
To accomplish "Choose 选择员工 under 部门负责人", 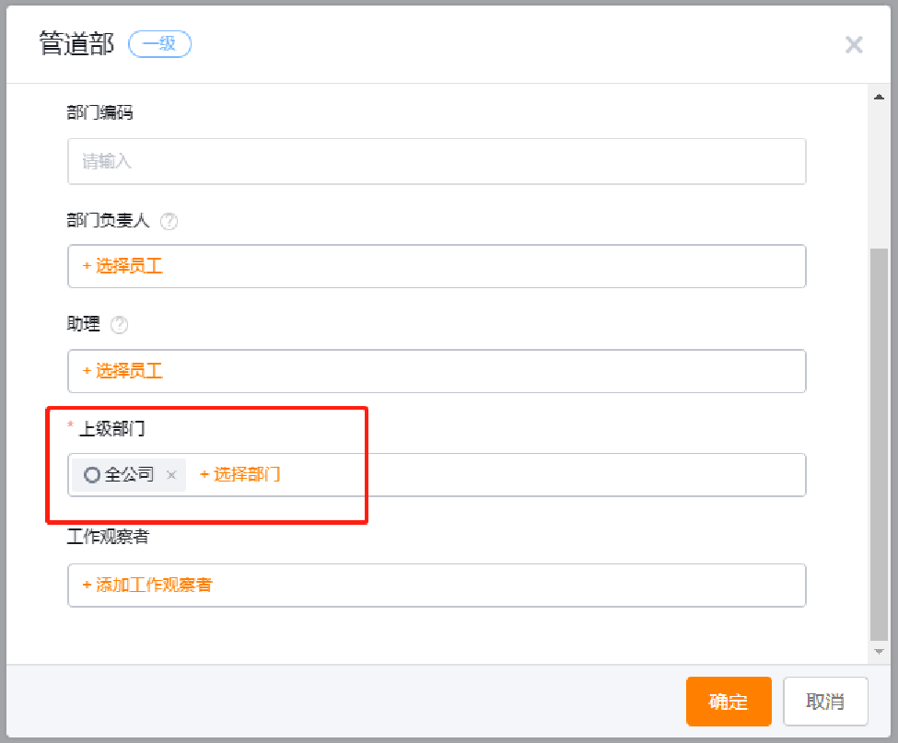I will (x=123, y=266).
